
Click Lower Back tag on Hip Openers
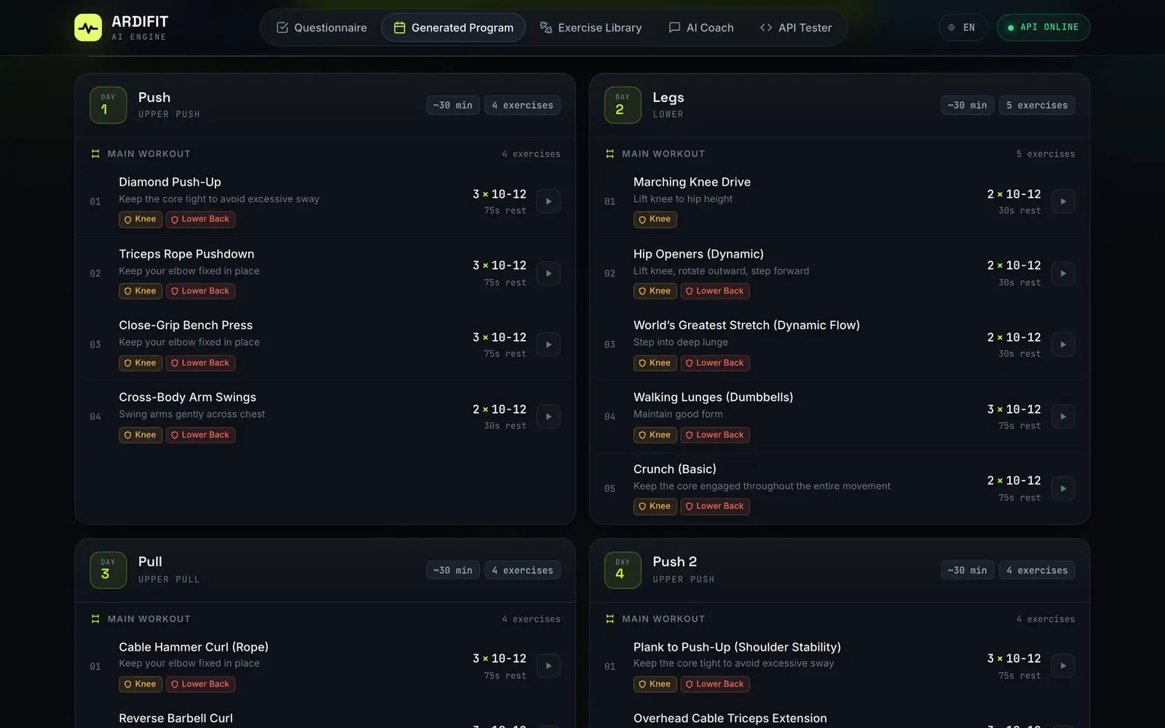click(x=715, y=291)
